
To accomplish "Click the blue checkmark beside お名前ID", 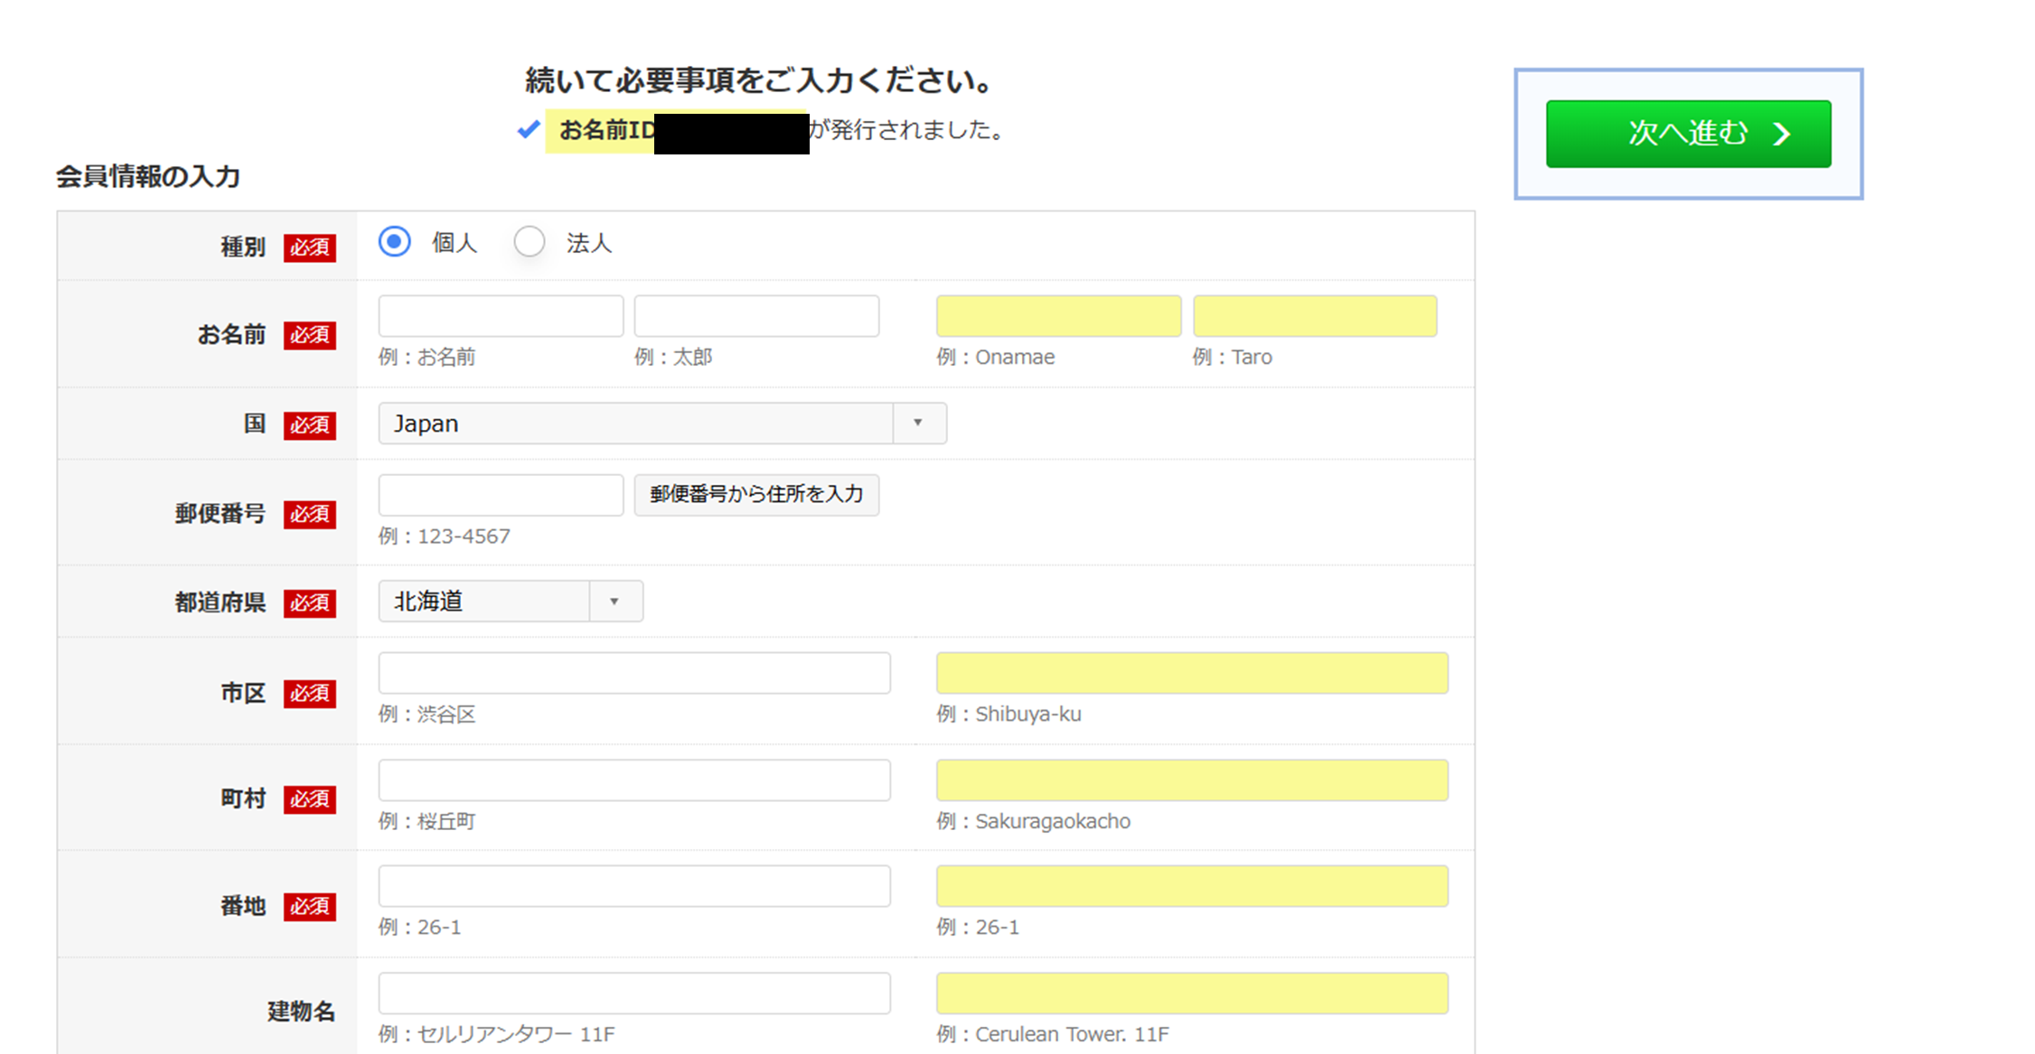I will (529, 130).
